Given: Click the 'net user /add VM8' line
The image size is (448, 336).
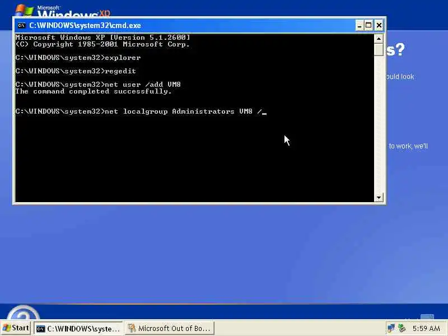Looking at the screenshot, I should [x=98, y=85].
